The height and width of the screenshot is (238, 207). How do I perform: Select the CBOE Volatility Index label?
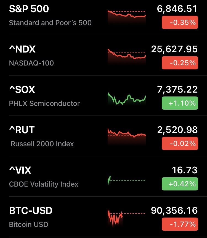(x=44, y=184)
